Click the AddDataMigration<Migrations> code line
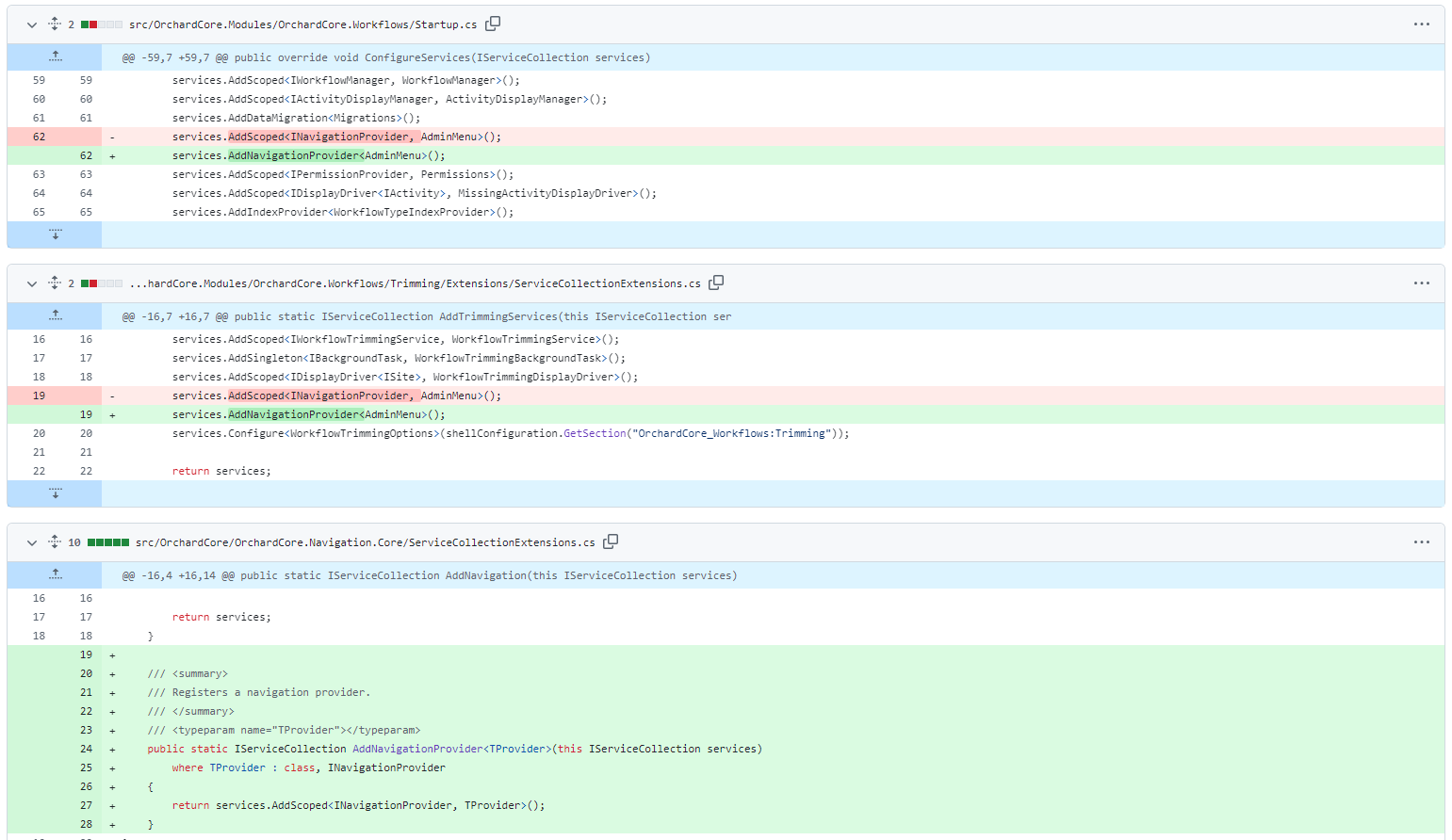Image resolution: width=1452 pixels, height=840 pixels. (x=296, y=118)
